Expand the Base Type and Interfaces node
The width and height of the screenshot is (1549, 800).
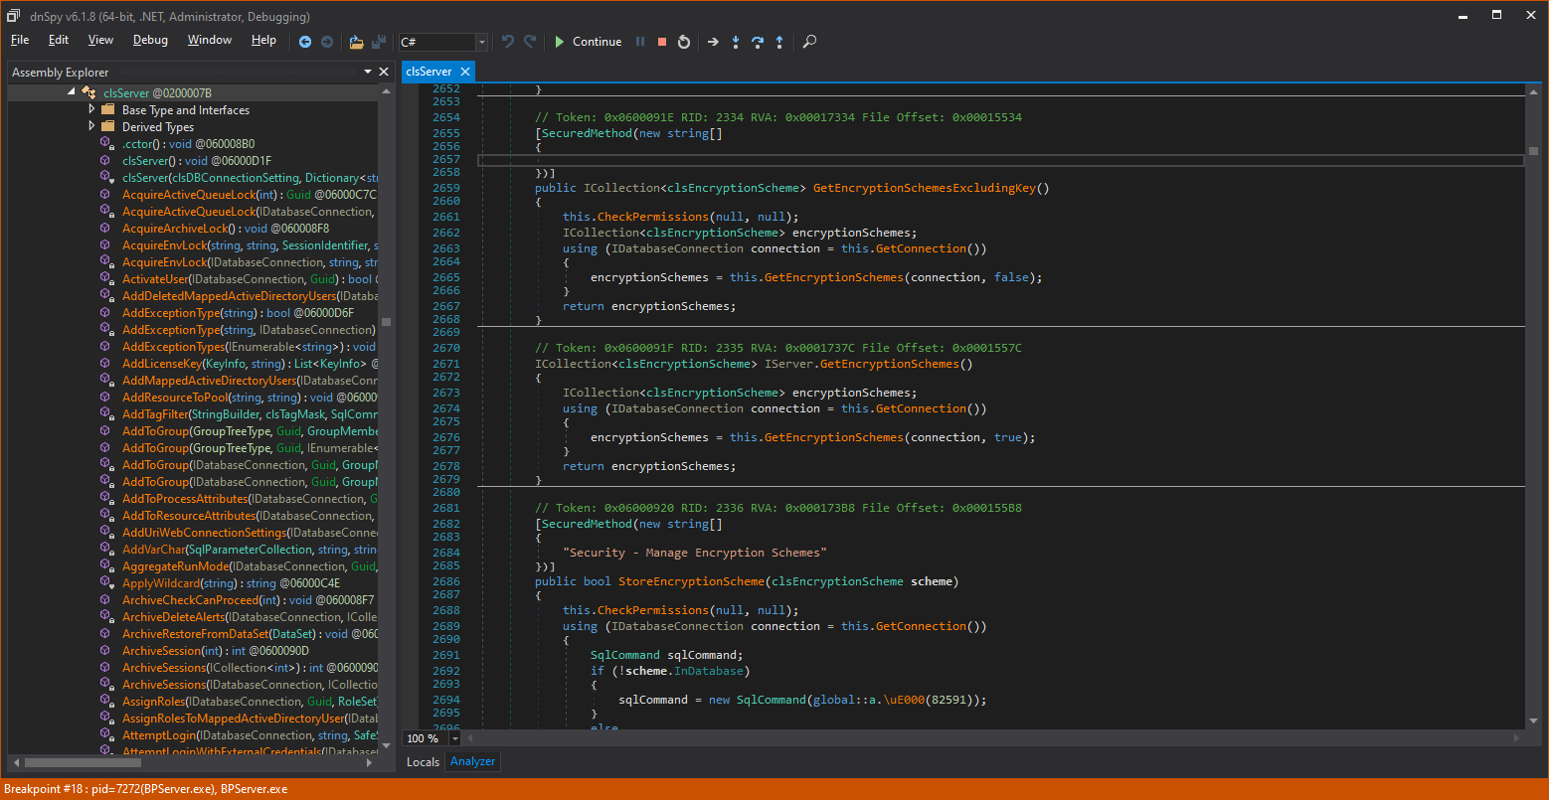point(92,109)
